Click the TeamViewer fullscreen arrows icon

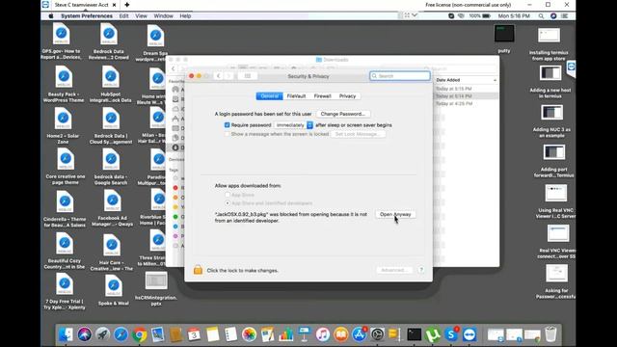click(x=407, y=15)
